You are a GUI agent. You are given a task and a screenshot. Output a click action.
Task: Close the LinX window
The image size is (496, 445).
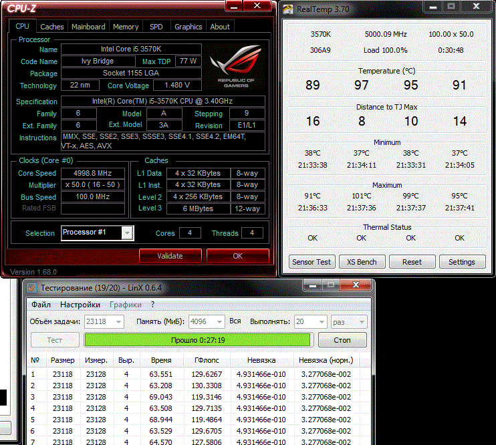point(356,285)
